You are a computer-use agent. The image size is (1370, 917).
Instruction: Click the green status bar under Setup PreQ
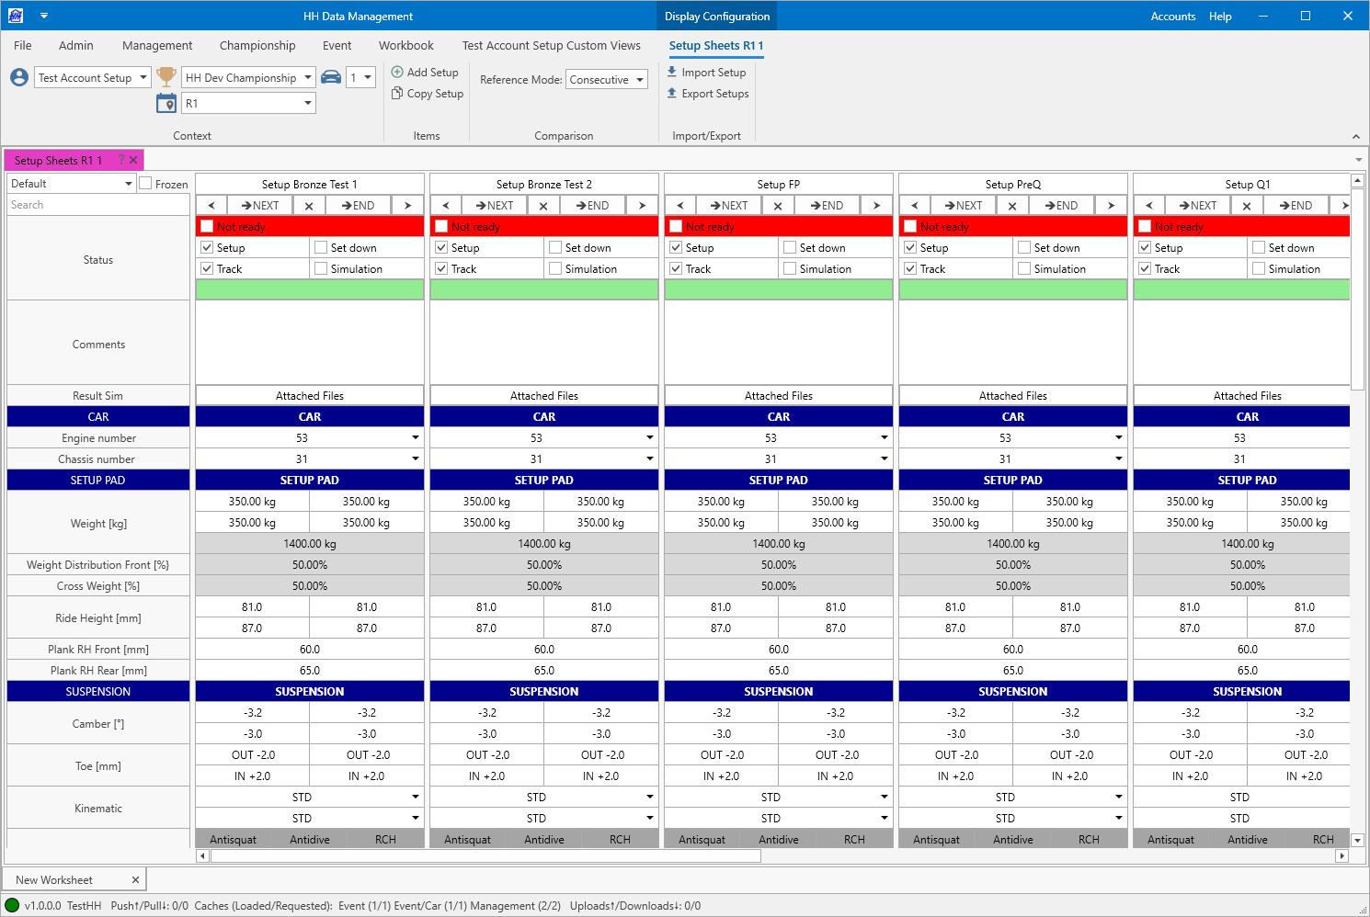(1012, 289)
